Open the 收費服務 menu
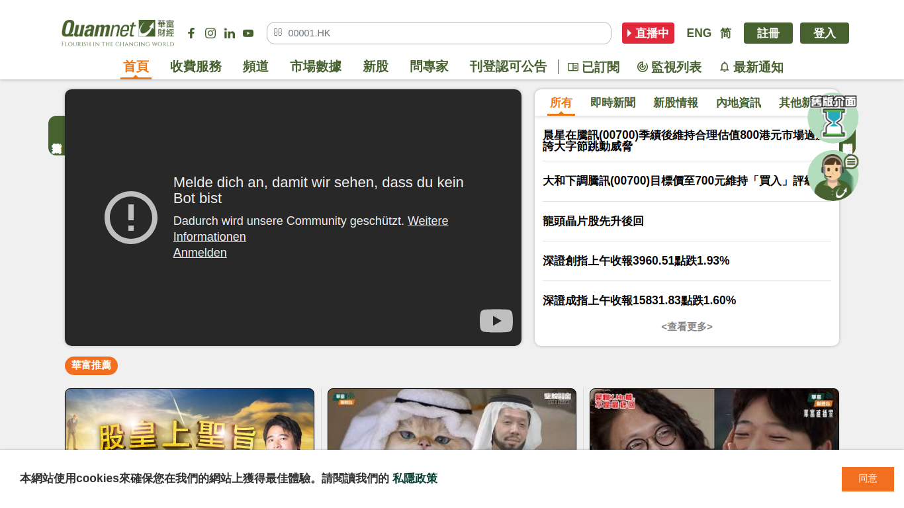904x508 pixels. click(196, 67)
